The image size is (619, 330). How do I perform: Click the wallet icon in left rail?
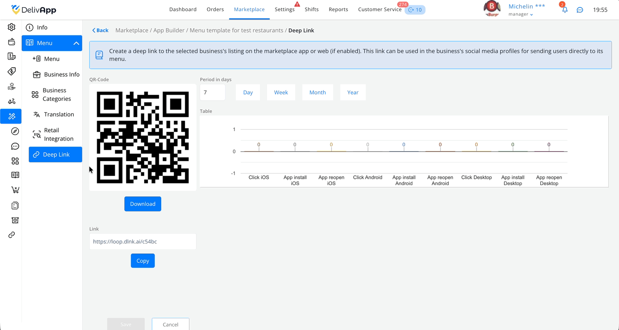(12, 42)
